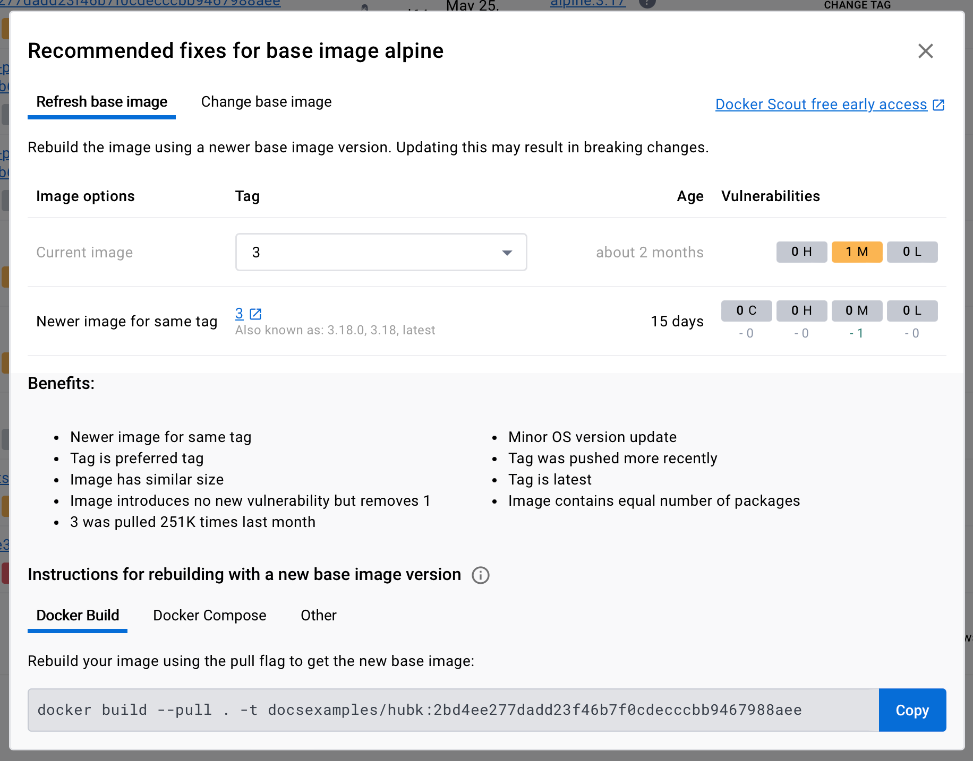
Task: Click the dropdown arrow in tag selector
Action: pos(507,253)
